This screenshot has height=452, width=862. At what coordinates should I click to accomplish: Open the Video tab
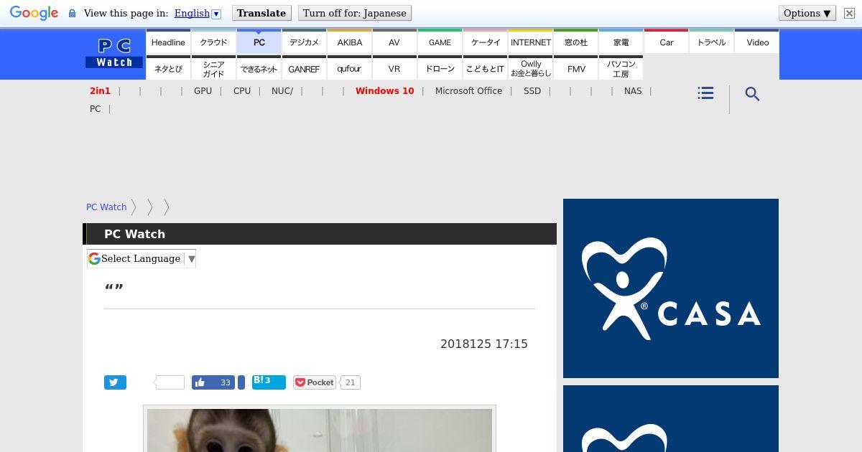click(757, 42)
